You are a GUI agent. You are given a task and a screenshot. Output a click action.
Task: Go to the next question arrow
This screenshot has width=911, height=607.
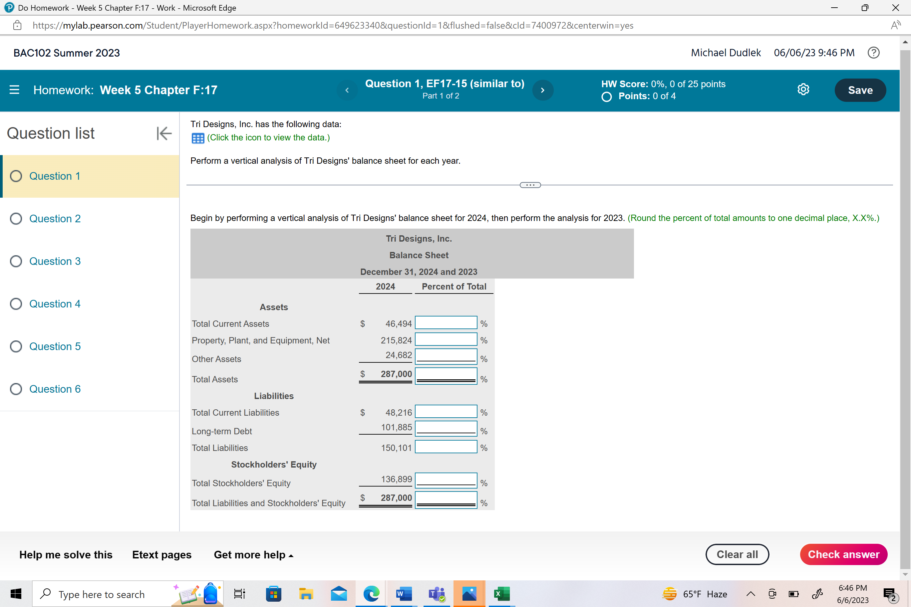point(543,90)
